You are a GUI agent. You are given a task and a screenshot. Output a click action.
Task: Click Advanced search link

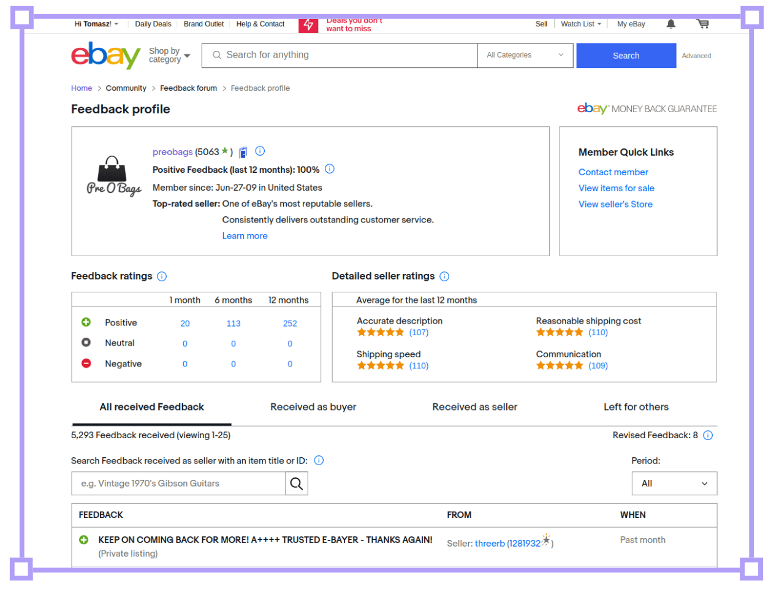pos(697,56)
